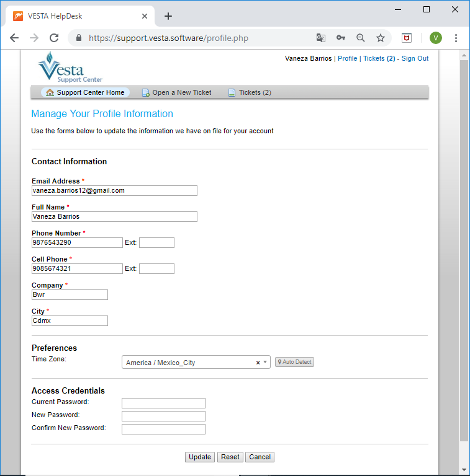Bookmark this page with the star icon

point(380,38)
